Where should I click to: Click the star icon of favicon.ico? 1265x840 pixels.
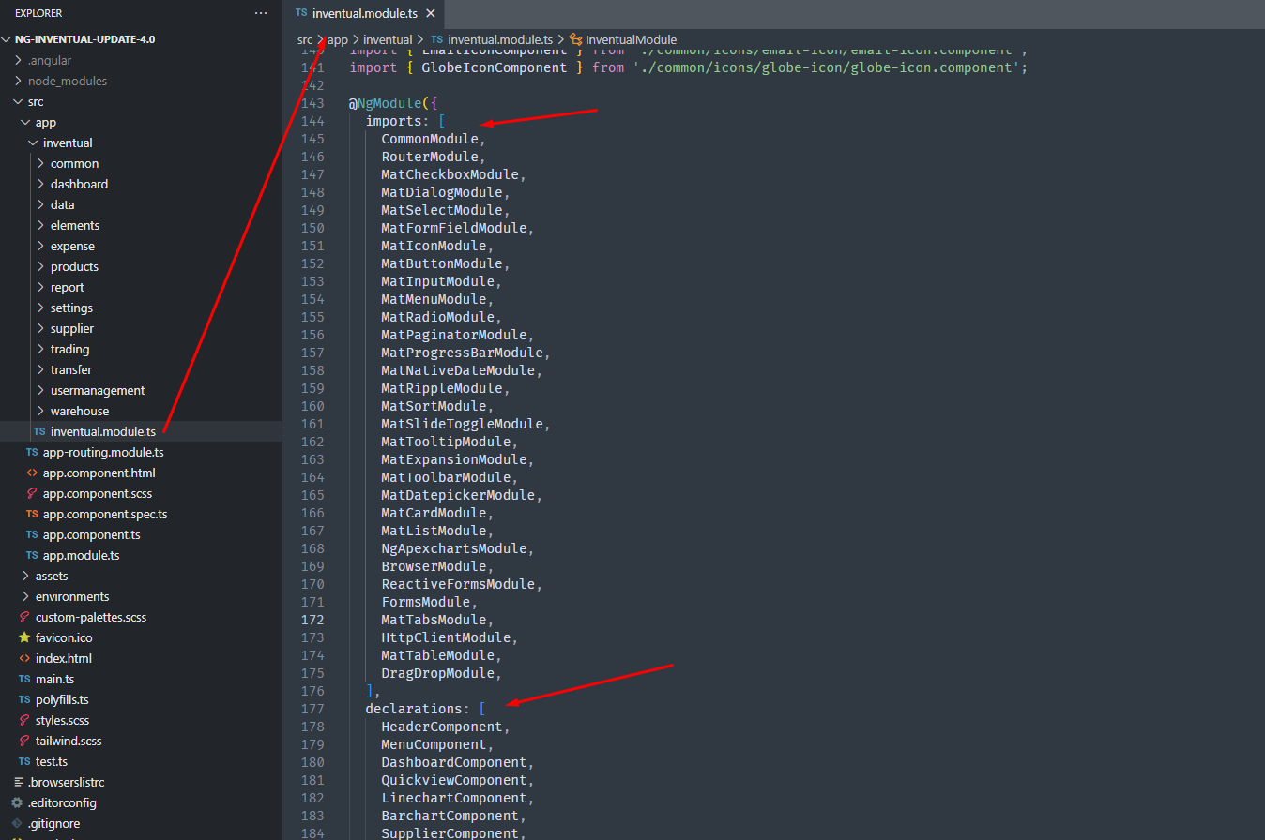24,637
